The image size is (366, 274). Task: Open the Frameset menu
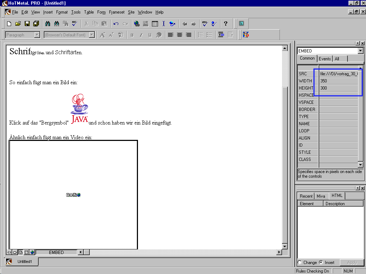click(x=117, y=12)
